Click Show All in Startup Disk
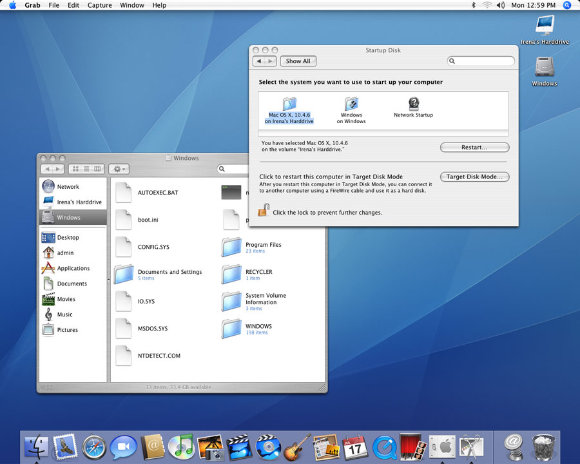The width and height of the screenshot is (580, 464). tap(298, 61)
